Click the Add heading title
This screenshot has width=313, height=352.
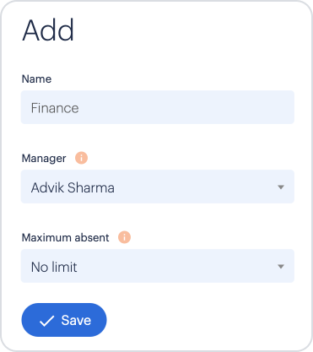pos(48,30)
